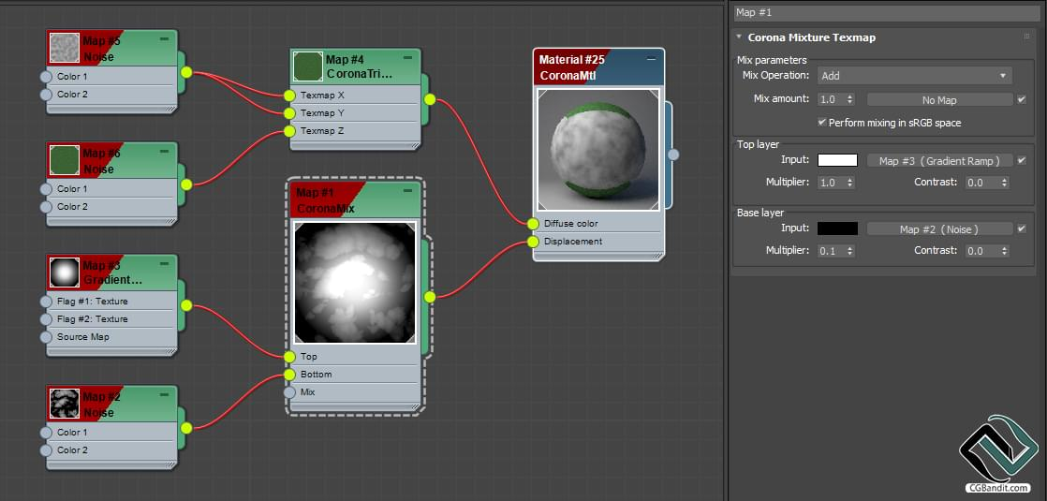Click the Source Map input socket
Image resolution: width=1047 pixels, height=501 pixels.
(46, 337)
